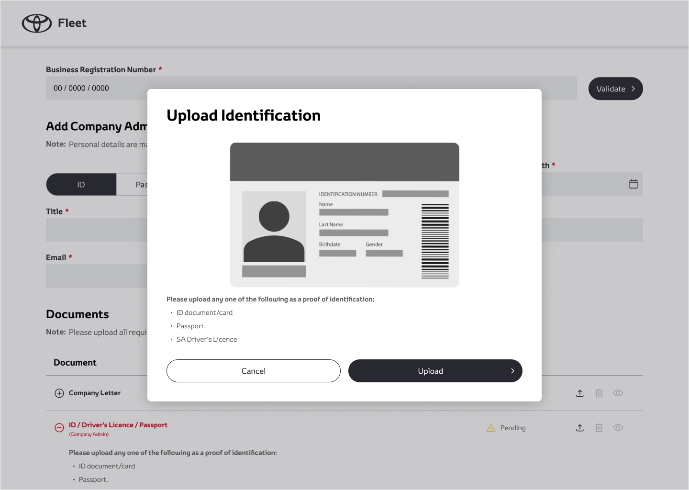Click the Upload button label
Viewport: 689px width, 490px height.
tap(430, 371)
